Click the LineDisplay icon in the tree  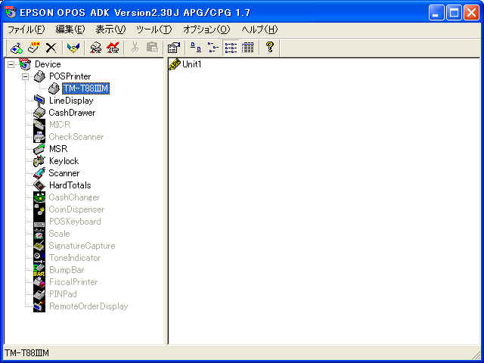pos(39,101)
